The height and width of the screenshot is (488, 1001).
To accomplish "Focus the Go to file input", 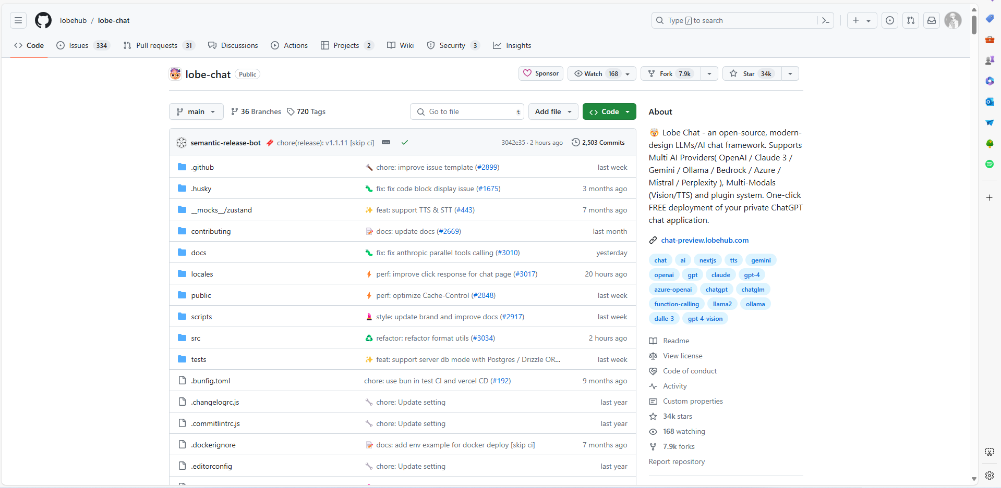I will pyautogui.click(x=467, y=111).
